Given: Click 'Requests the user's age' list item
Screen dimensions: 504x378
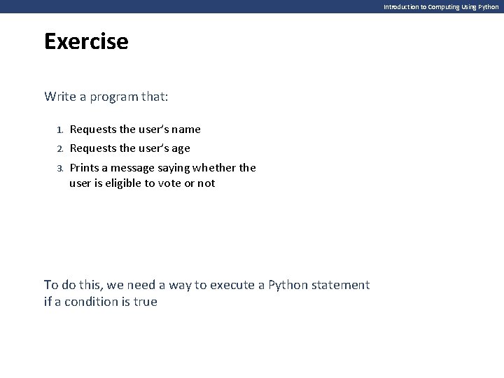Looking at the screenshot, I should [x=130, y=148].
